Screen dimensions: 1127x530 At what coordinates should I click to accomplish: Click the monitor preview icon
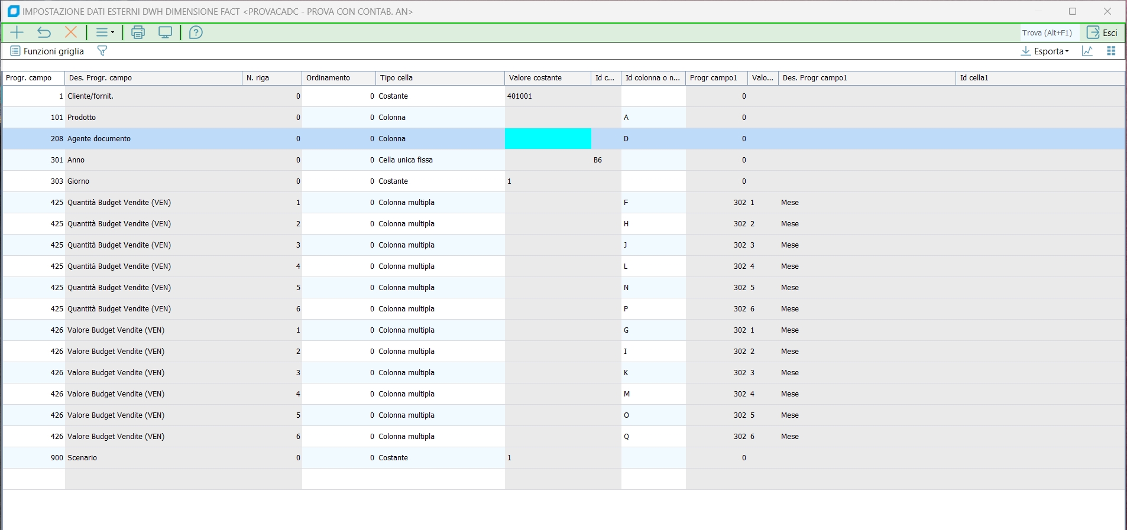tap(166, 32)
